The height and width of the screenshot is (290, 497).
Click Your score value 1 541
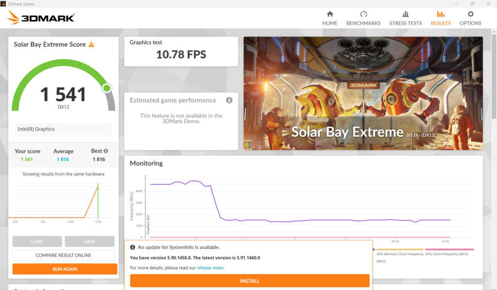[27, 159]
